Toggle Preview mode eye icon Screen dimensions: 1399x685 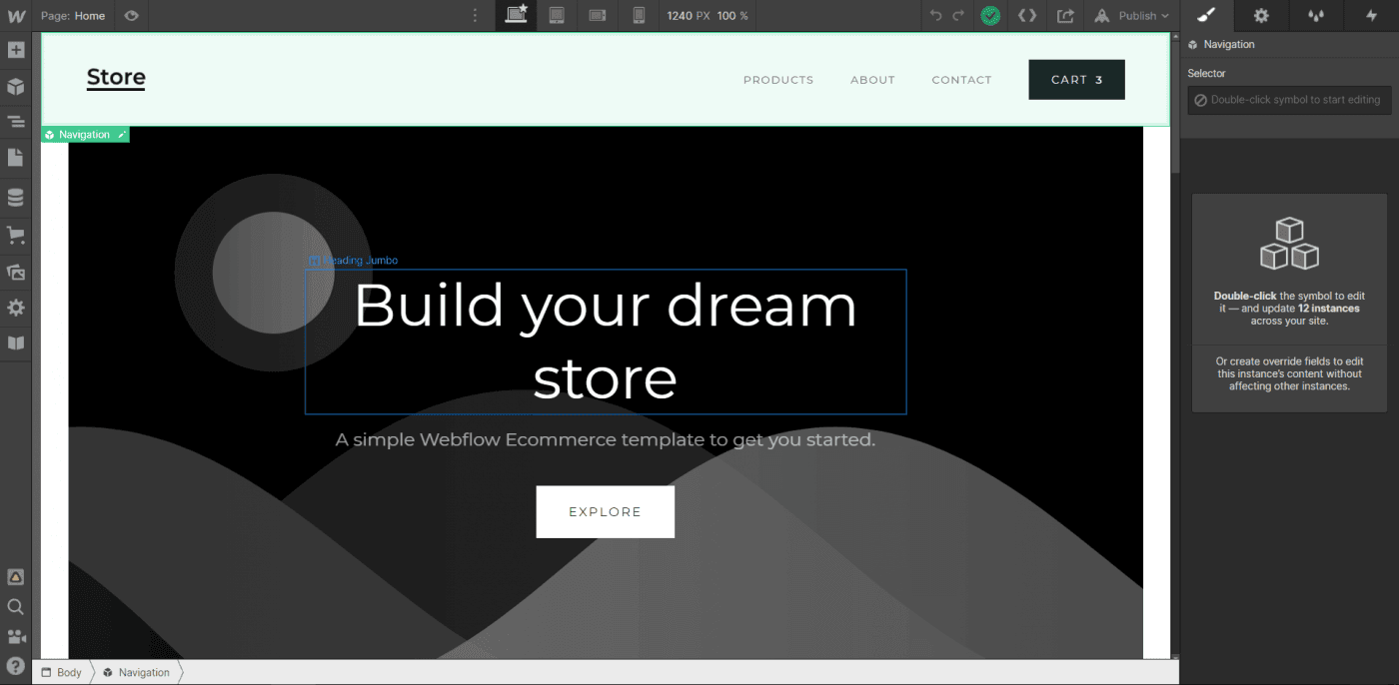click(x=131, y=16)
